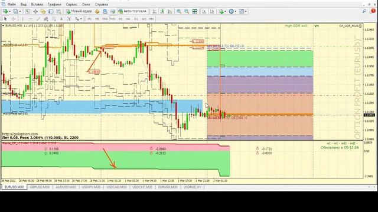This screenshot has height=212, width=378.
Task: Switch to USDCHF,M30 chart tab
Action: click(142, 187)
